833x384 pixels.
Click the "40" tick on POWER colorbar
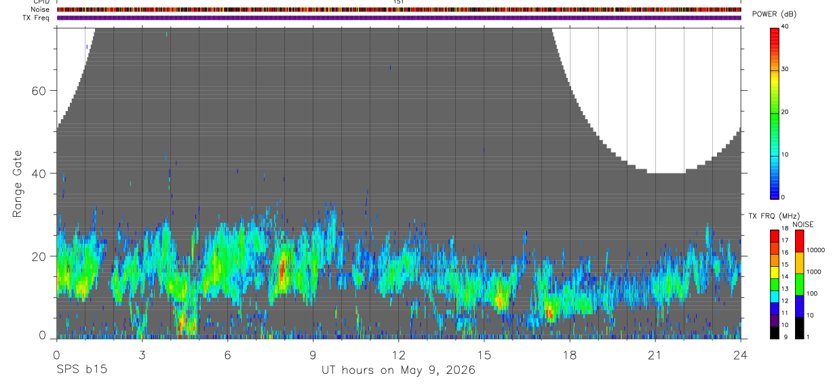785,26
